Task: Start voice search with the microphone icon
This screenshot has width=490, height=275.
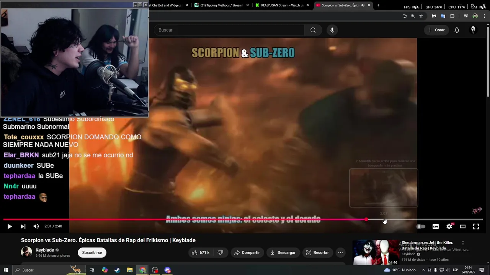Action: 332,30
